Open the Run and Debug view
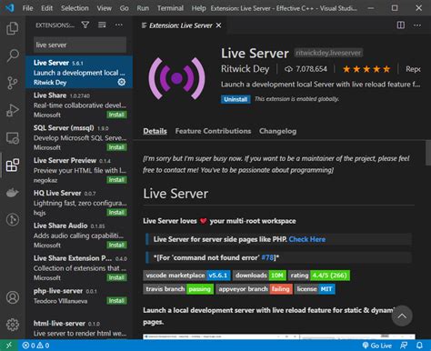 click(13, 110)
